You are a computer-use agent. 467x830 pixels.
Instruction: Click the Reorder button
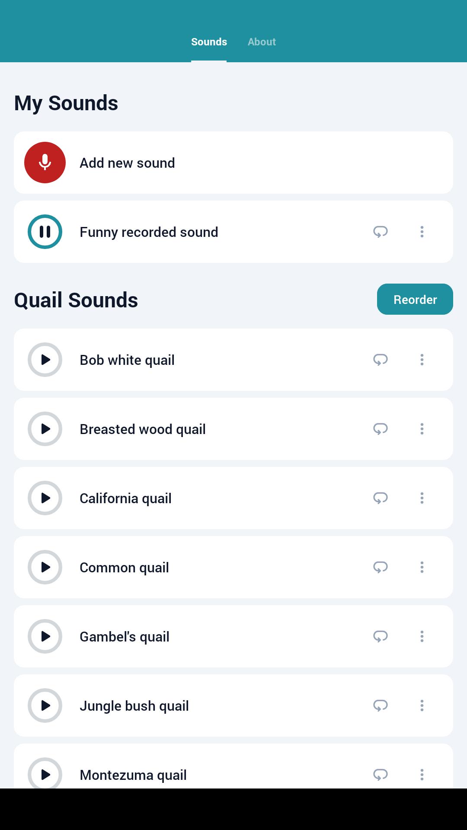(415, 299)
